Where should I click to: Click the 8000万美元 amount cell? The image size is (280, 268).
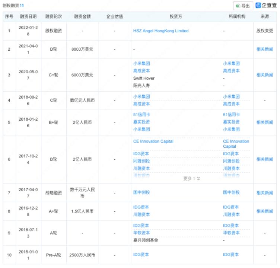click(x=82, y=49)
